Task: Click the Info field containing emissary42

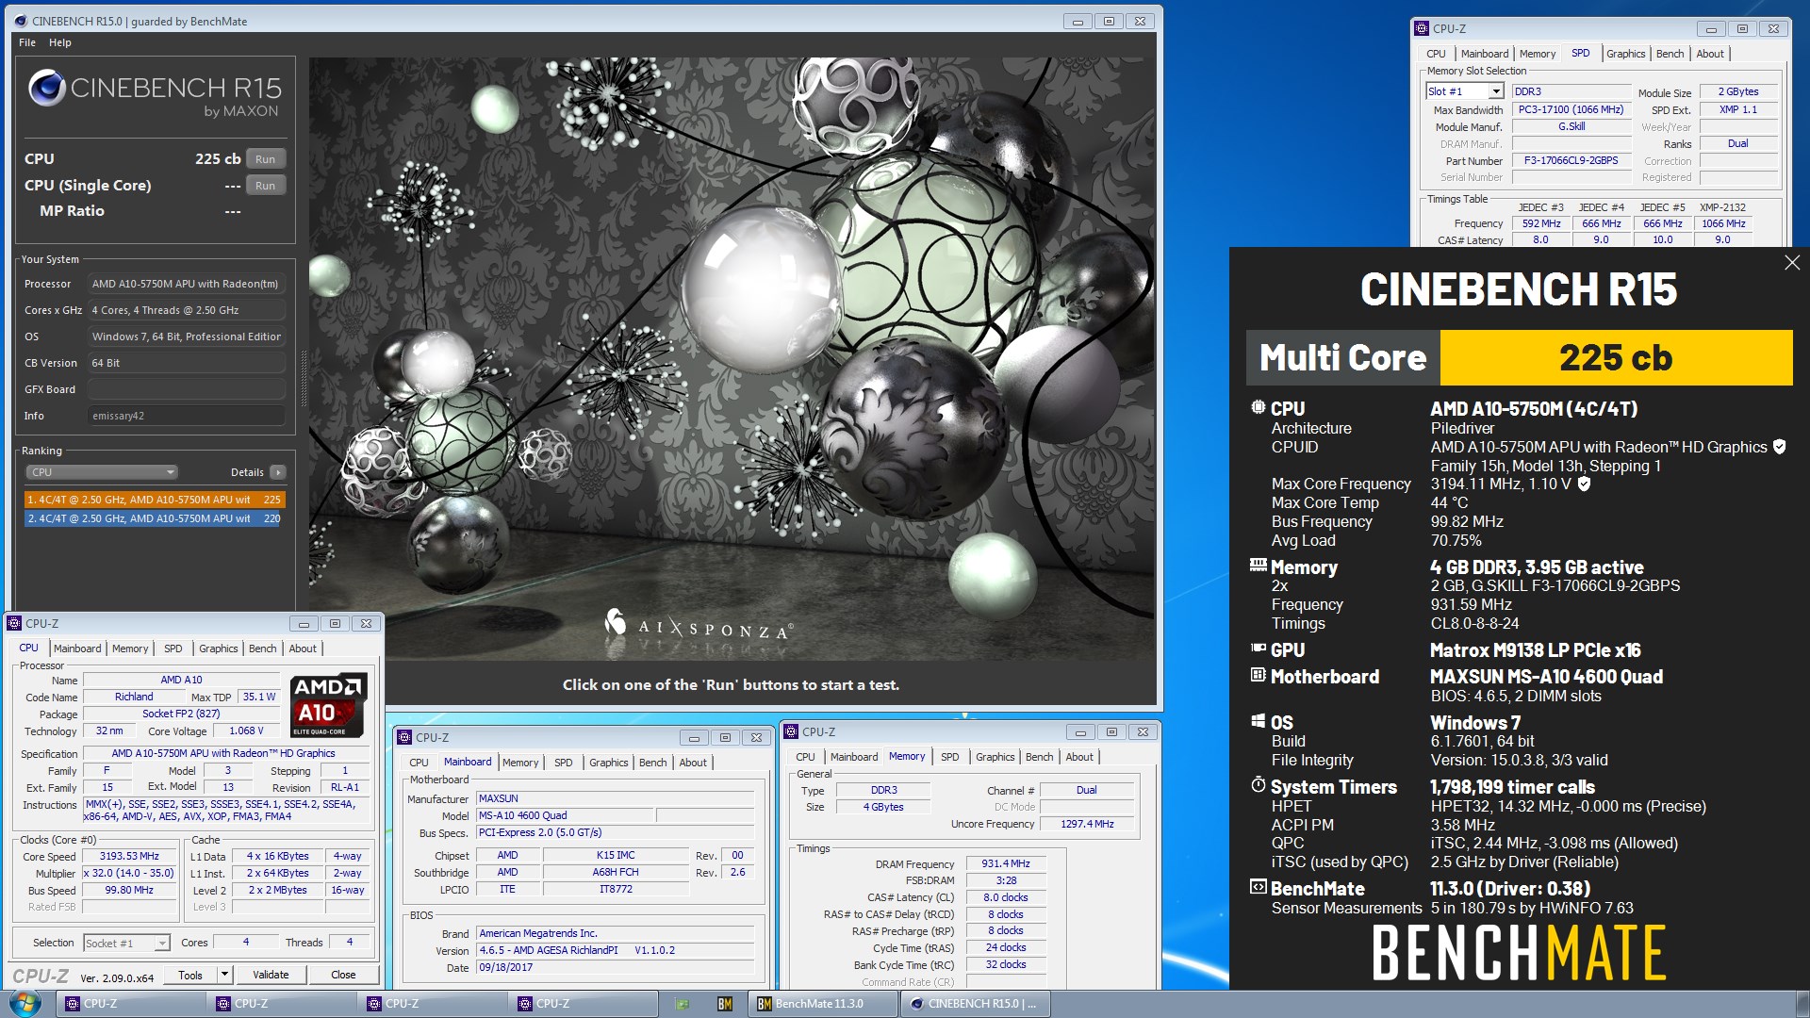Action: tap(187, 416)
